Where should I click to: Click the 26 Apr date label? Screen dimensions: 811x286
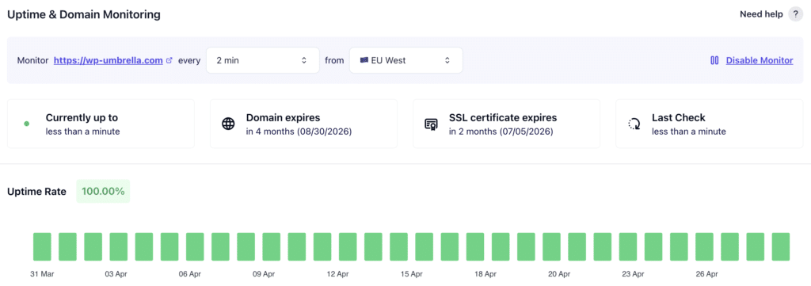[x=706, y=273]
